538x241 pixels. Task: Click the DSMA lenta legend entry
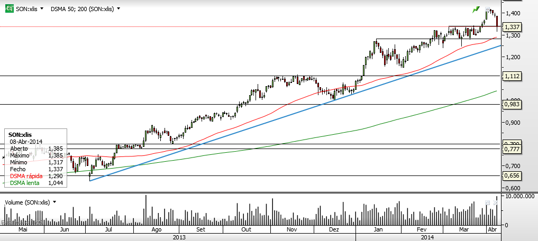(x=24, y=183)
